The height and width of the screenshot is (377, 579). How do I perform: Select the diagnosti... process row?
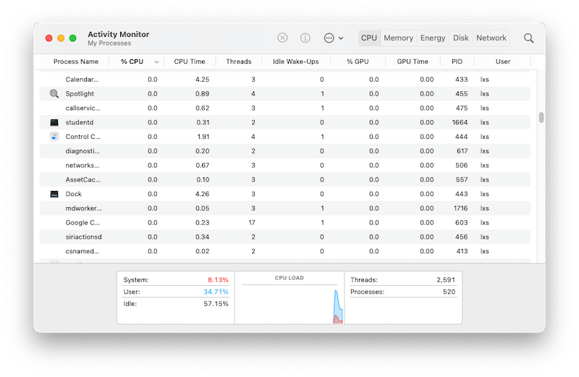click(x=285, y=151)
